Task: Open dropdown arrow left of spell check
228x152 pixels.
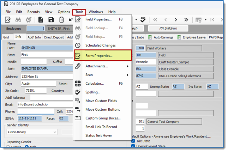Action: point(136,20)
